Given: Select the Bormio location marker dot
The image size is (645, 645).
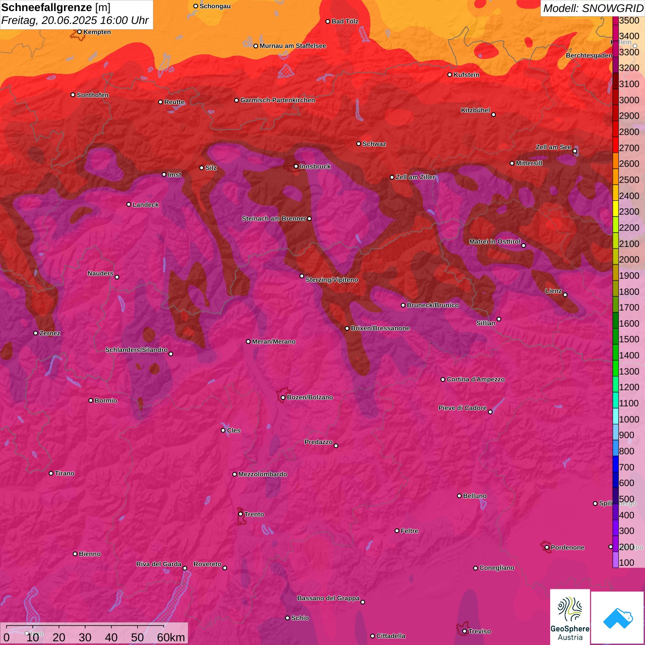Looking at the screenshot, I should (91, 400).
